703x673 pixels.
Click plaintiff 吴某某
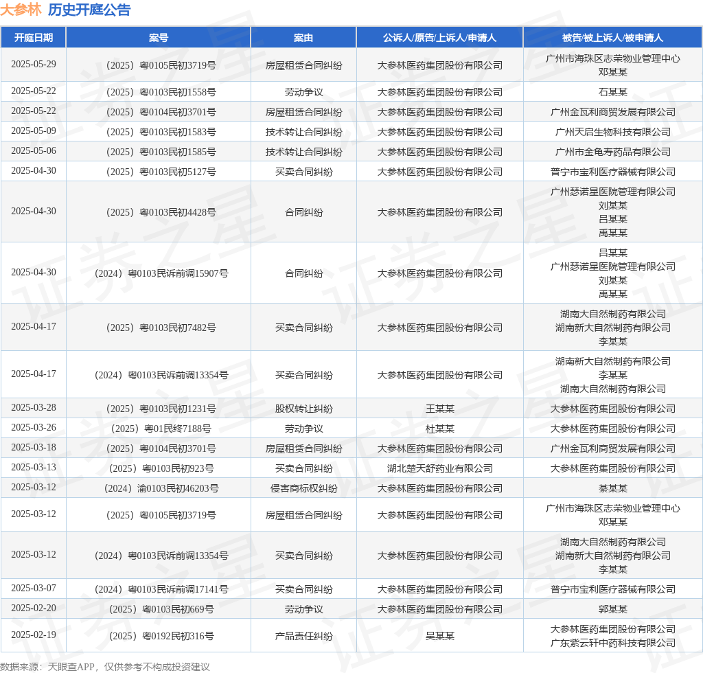pyautogui.click(x=440, y=636)
